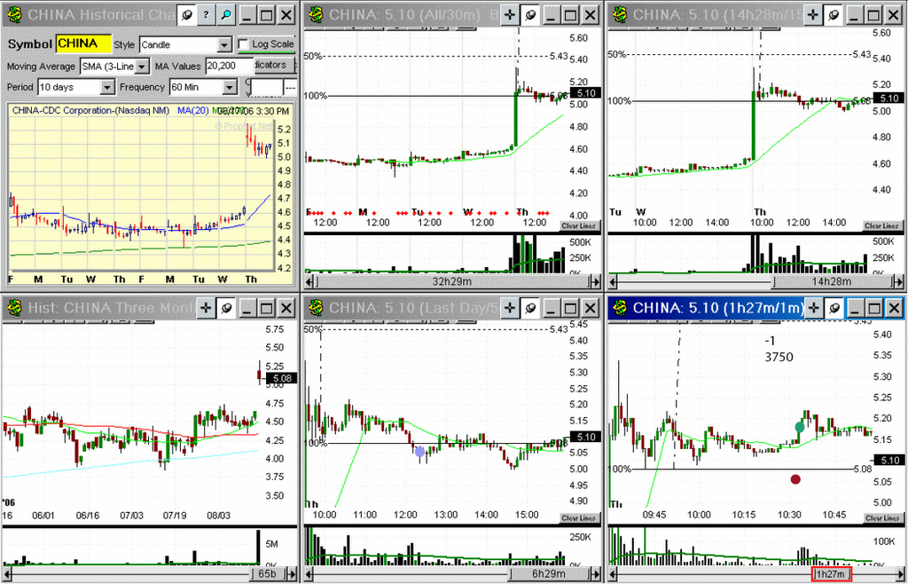Open the Period dropdown showing 10 days

pyautogui.click(x=107, y=88)
